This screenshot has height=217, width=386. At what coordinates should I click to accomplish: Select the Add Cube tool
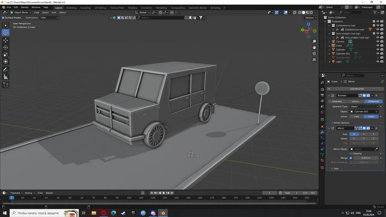pos(6,85)
